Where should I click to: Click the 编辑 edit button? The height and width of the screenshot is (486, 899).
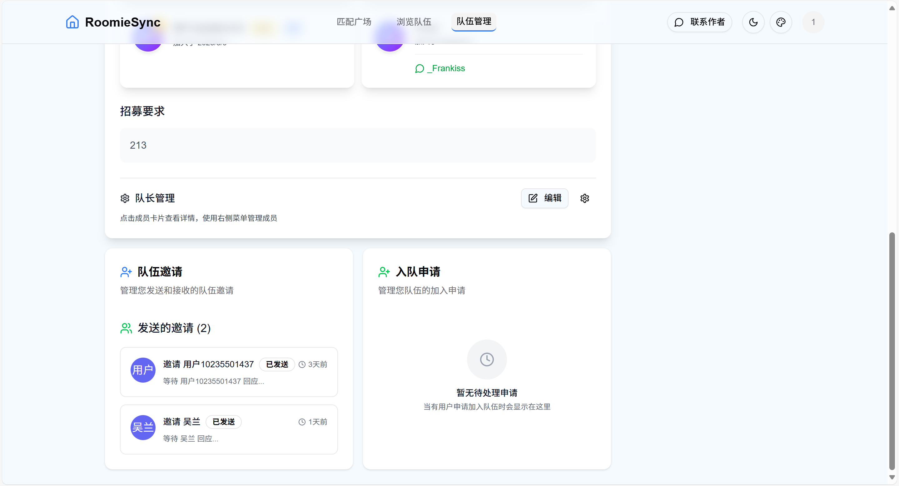[544, 198]
